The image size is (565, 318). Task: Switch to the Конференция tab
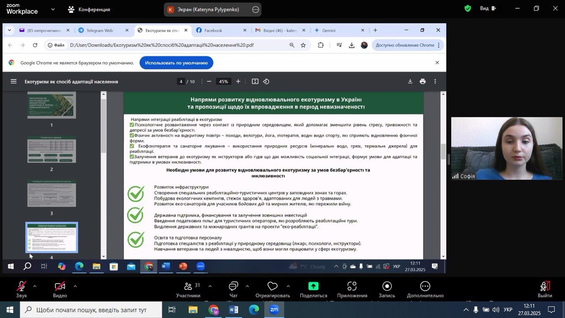[x=89, y=9]
